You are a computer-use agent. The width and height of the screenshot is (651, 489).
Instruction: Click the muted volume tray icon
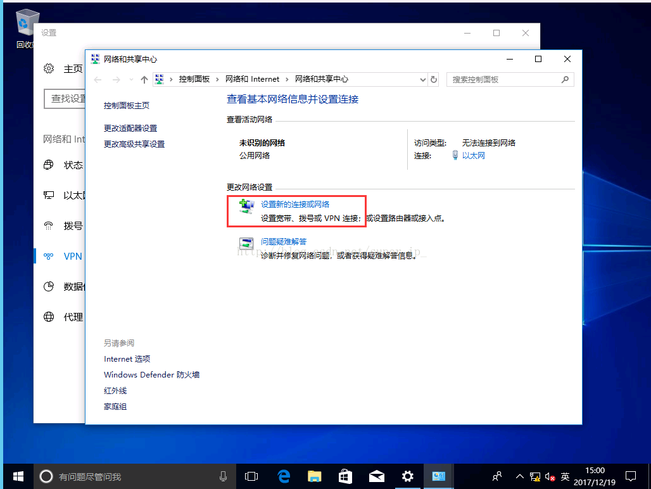(x=550, y=477)
